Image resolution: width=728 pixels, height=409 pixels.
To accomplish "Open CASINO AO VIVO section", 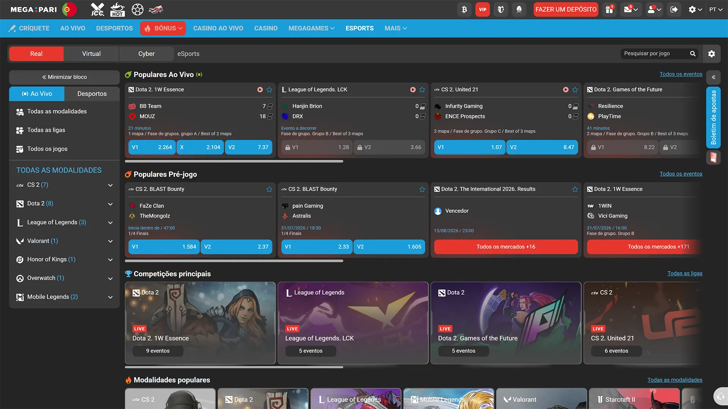I will point(218,28).
